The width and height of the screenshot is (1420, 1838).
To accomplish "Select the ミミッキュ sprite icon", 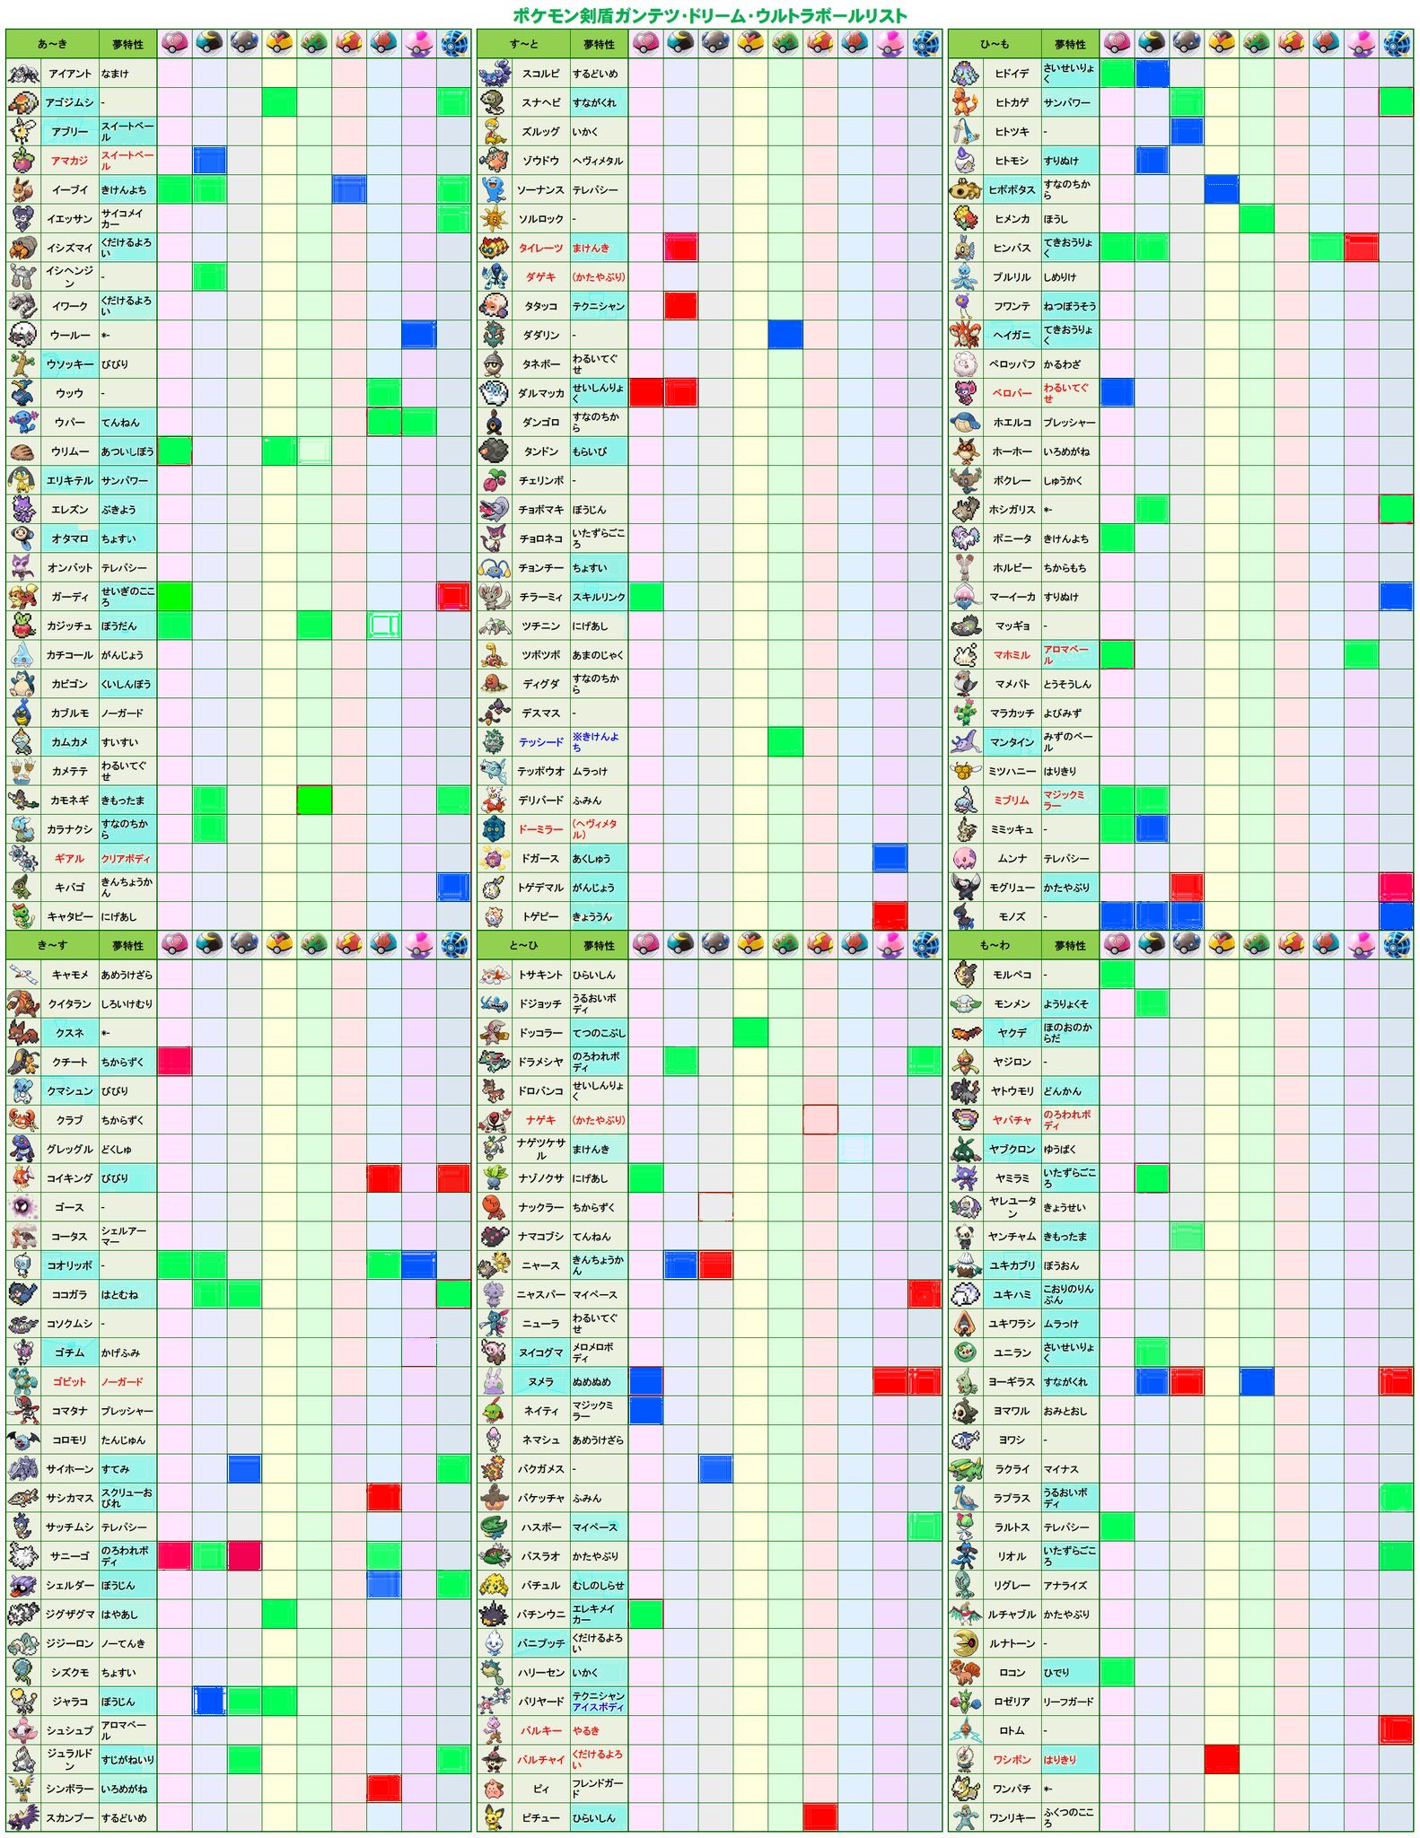I will 966,829.
